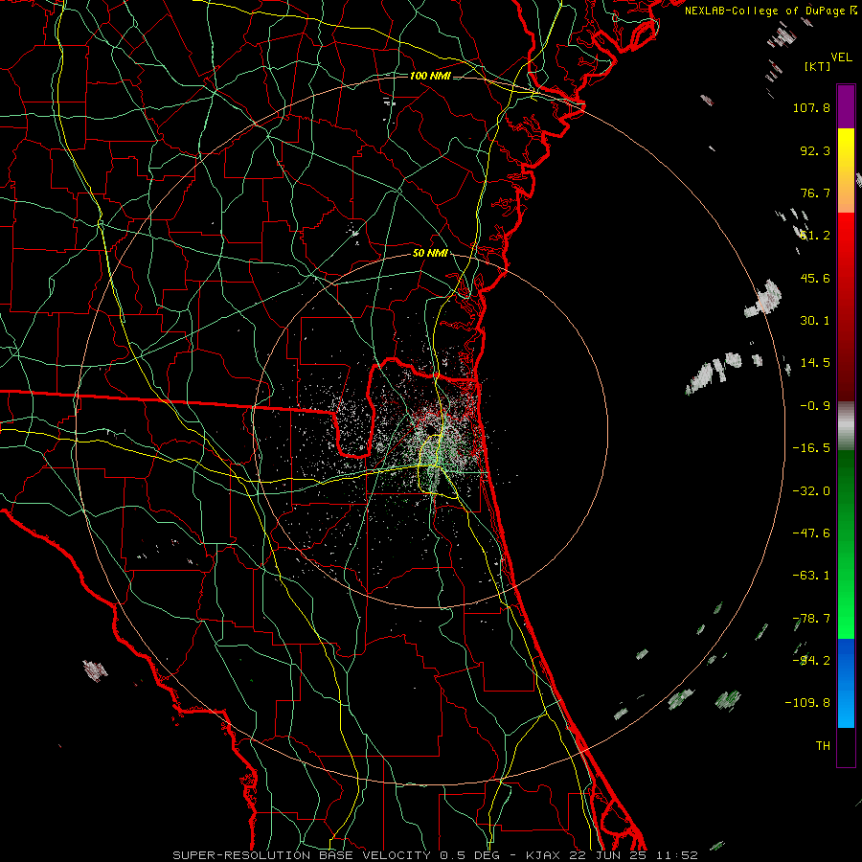Click the -47.6 velocity scale value
The width and height of the screenshot is (862, 862).
tap(811, 533)
